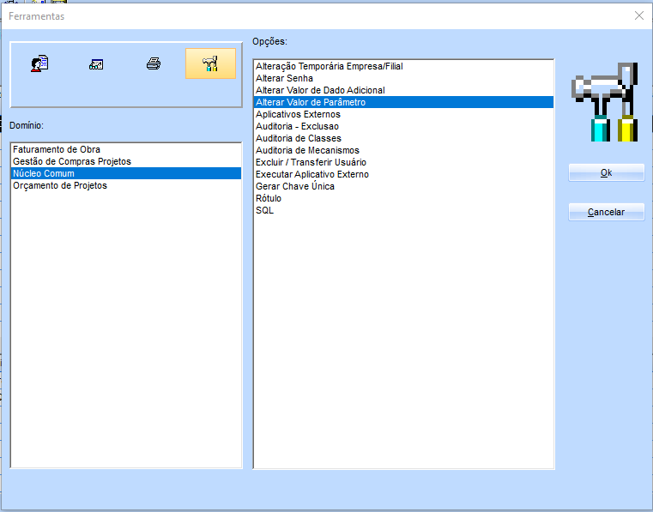Pick Orçamento de Projetos domain
The image size is (653, 512).
(x=60, y=185)
